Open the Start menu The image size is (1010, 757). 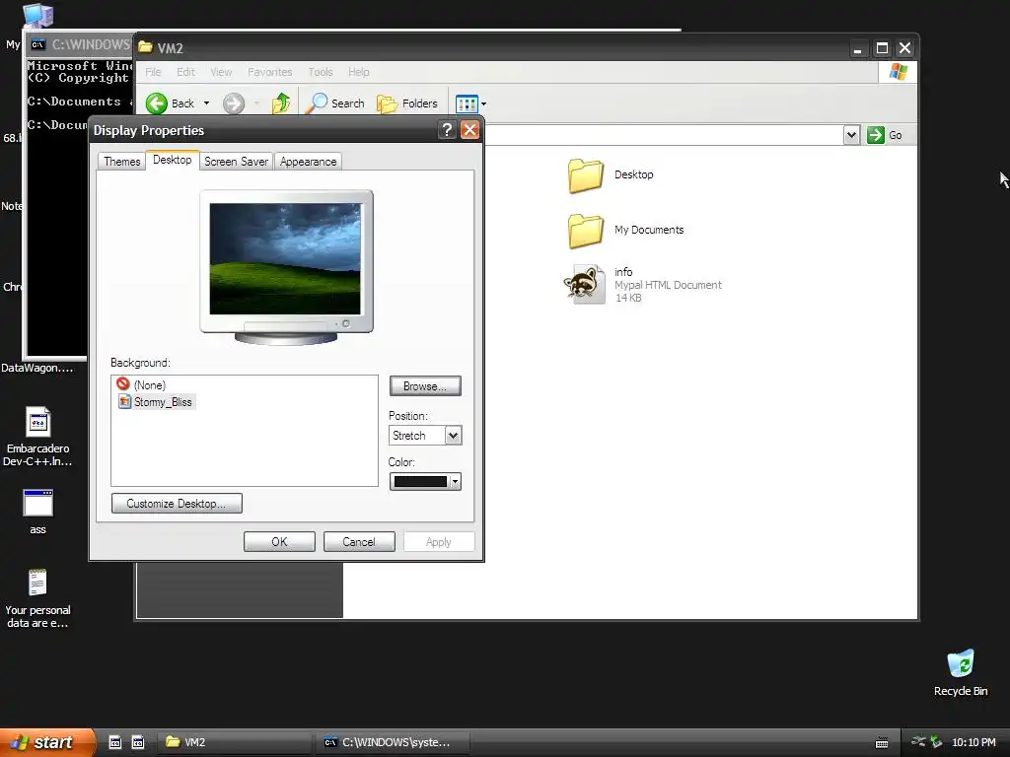[47, 742]
